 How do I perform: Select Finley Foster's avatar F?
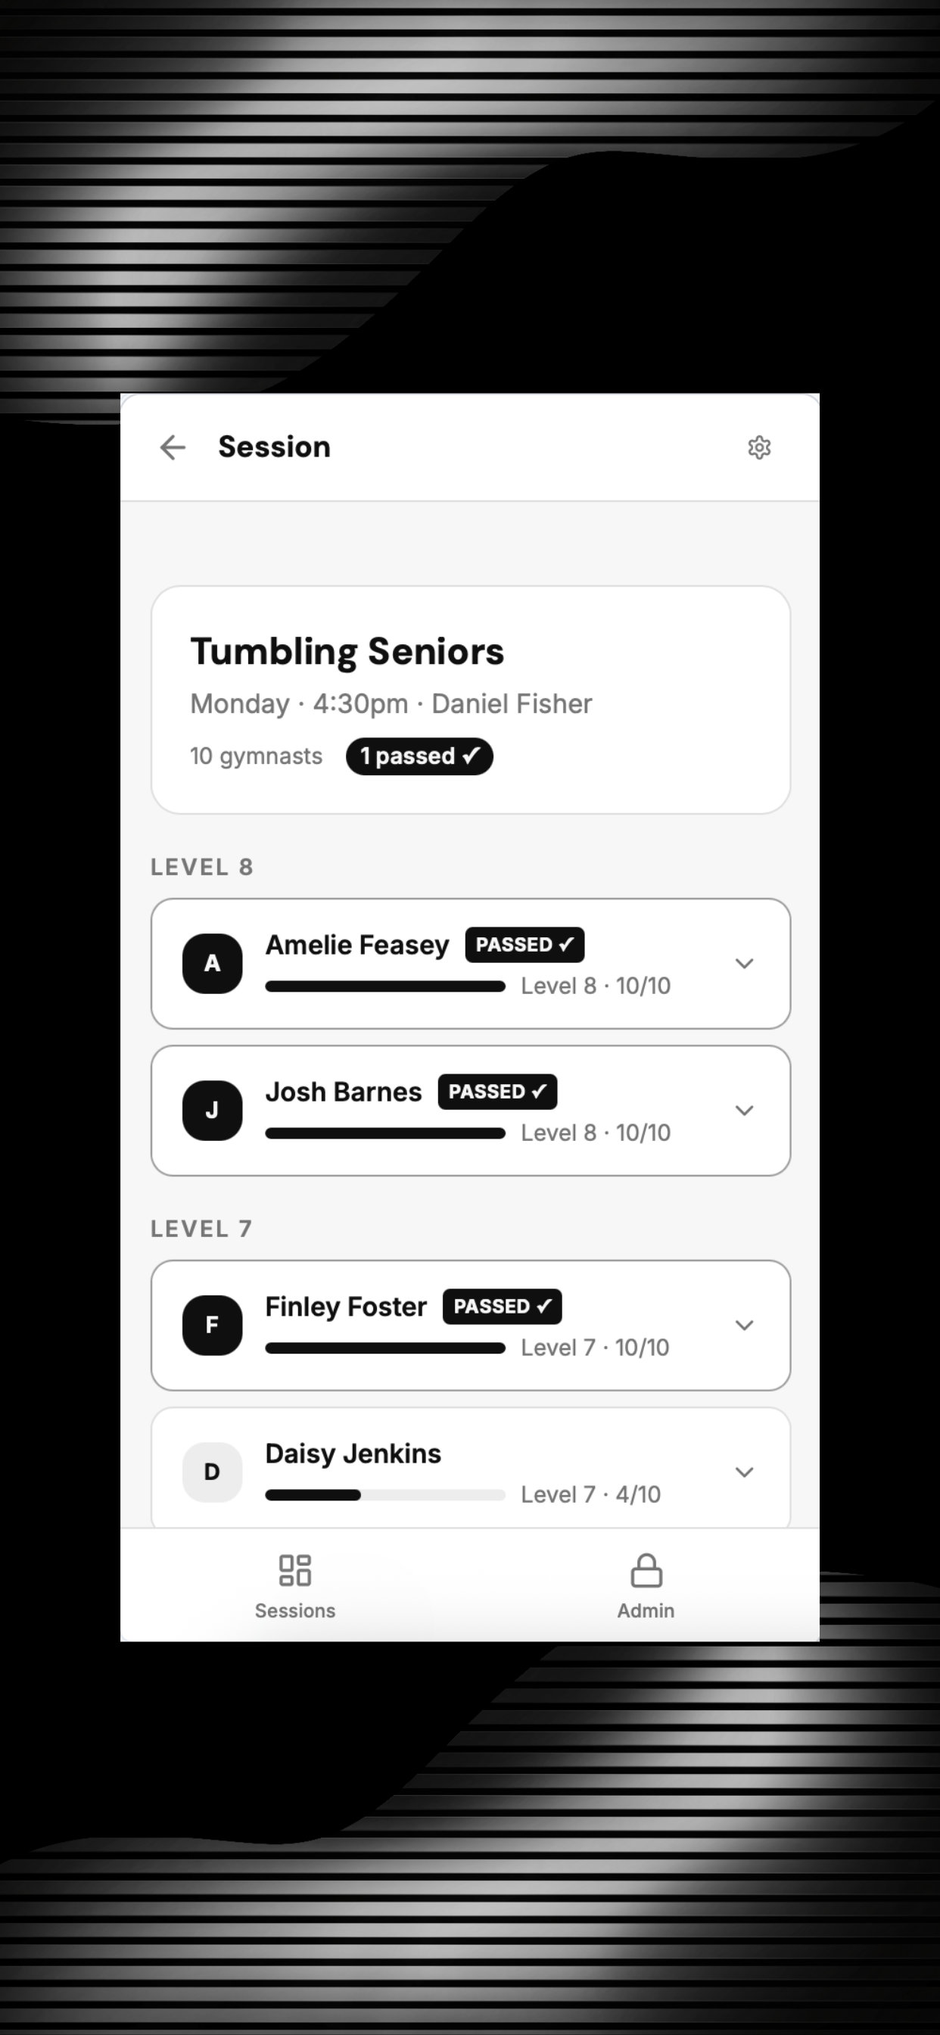coord(213,1326)
